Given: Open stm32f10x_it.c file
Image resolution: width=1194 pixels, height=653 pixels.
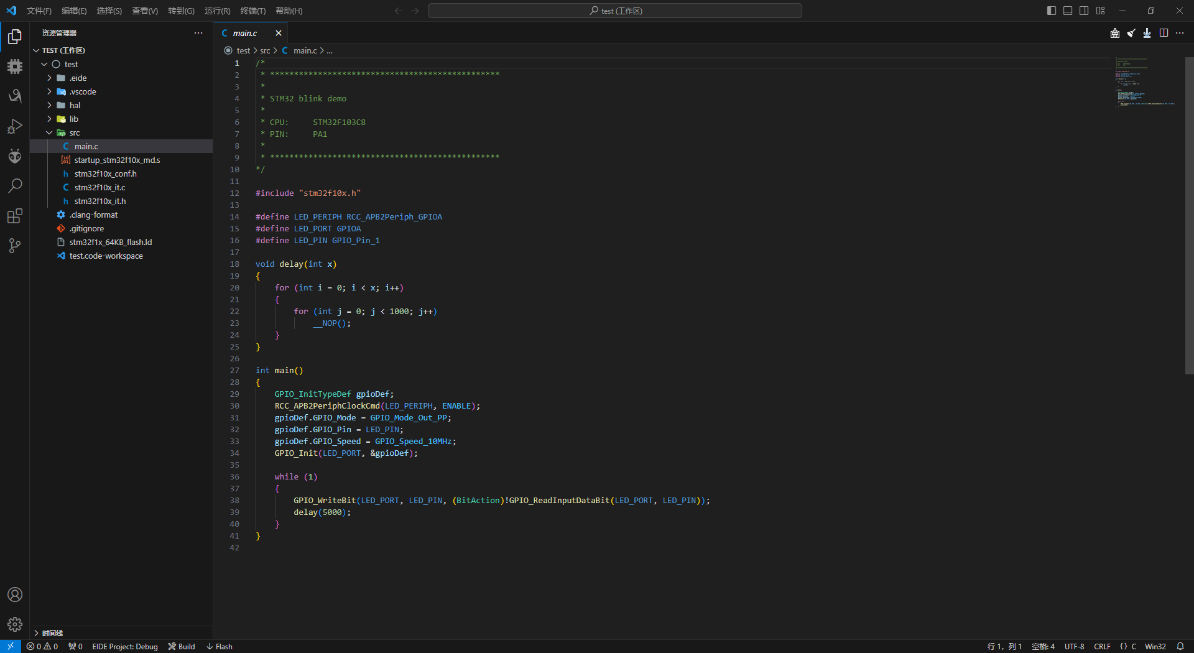Looking at the screenshot, I should point(121,187).
